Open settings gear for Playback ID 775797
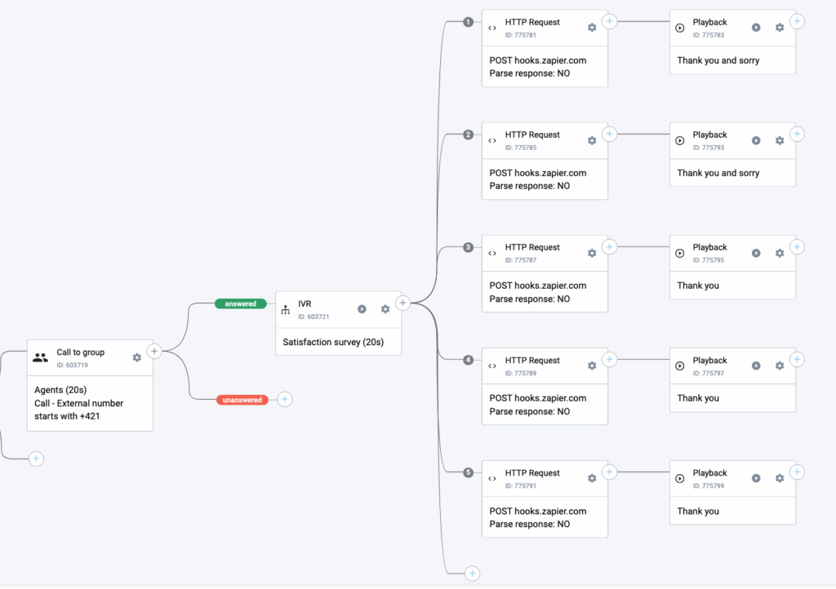836x589 pixels. point(780,366)
